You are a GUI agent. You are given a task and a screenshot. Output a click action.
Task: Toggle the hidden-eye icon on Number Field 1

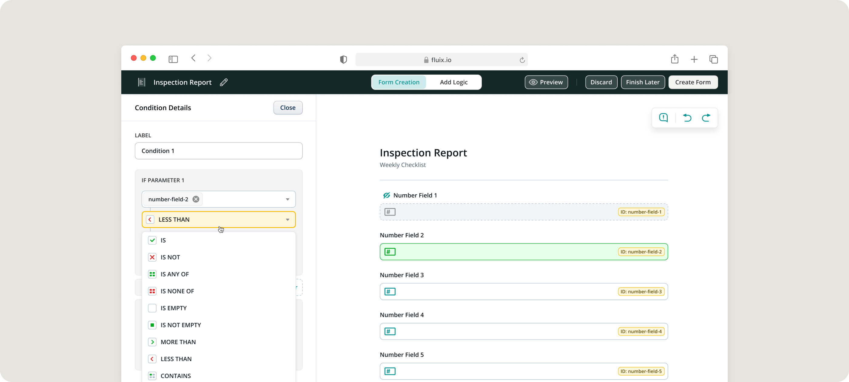pyautogui.click(x=386, y=196)
